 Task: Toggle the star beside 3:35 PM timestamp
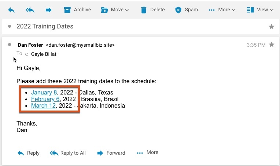(272, 45)
